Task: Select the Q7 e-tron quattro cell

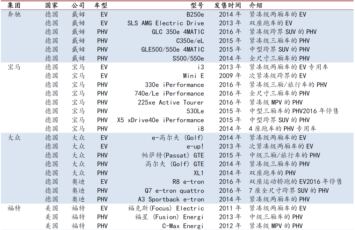Action: (174, 191)
